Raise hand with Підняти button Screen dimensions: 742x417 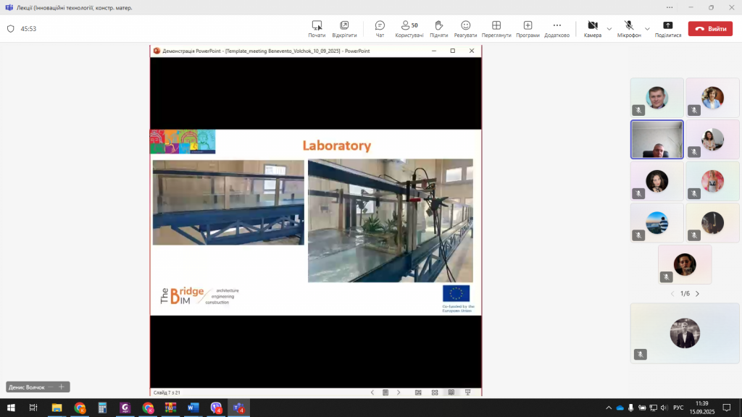pos(438,28)
